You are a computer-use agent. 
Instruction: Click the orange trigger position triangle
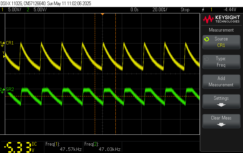coord(103,14)
